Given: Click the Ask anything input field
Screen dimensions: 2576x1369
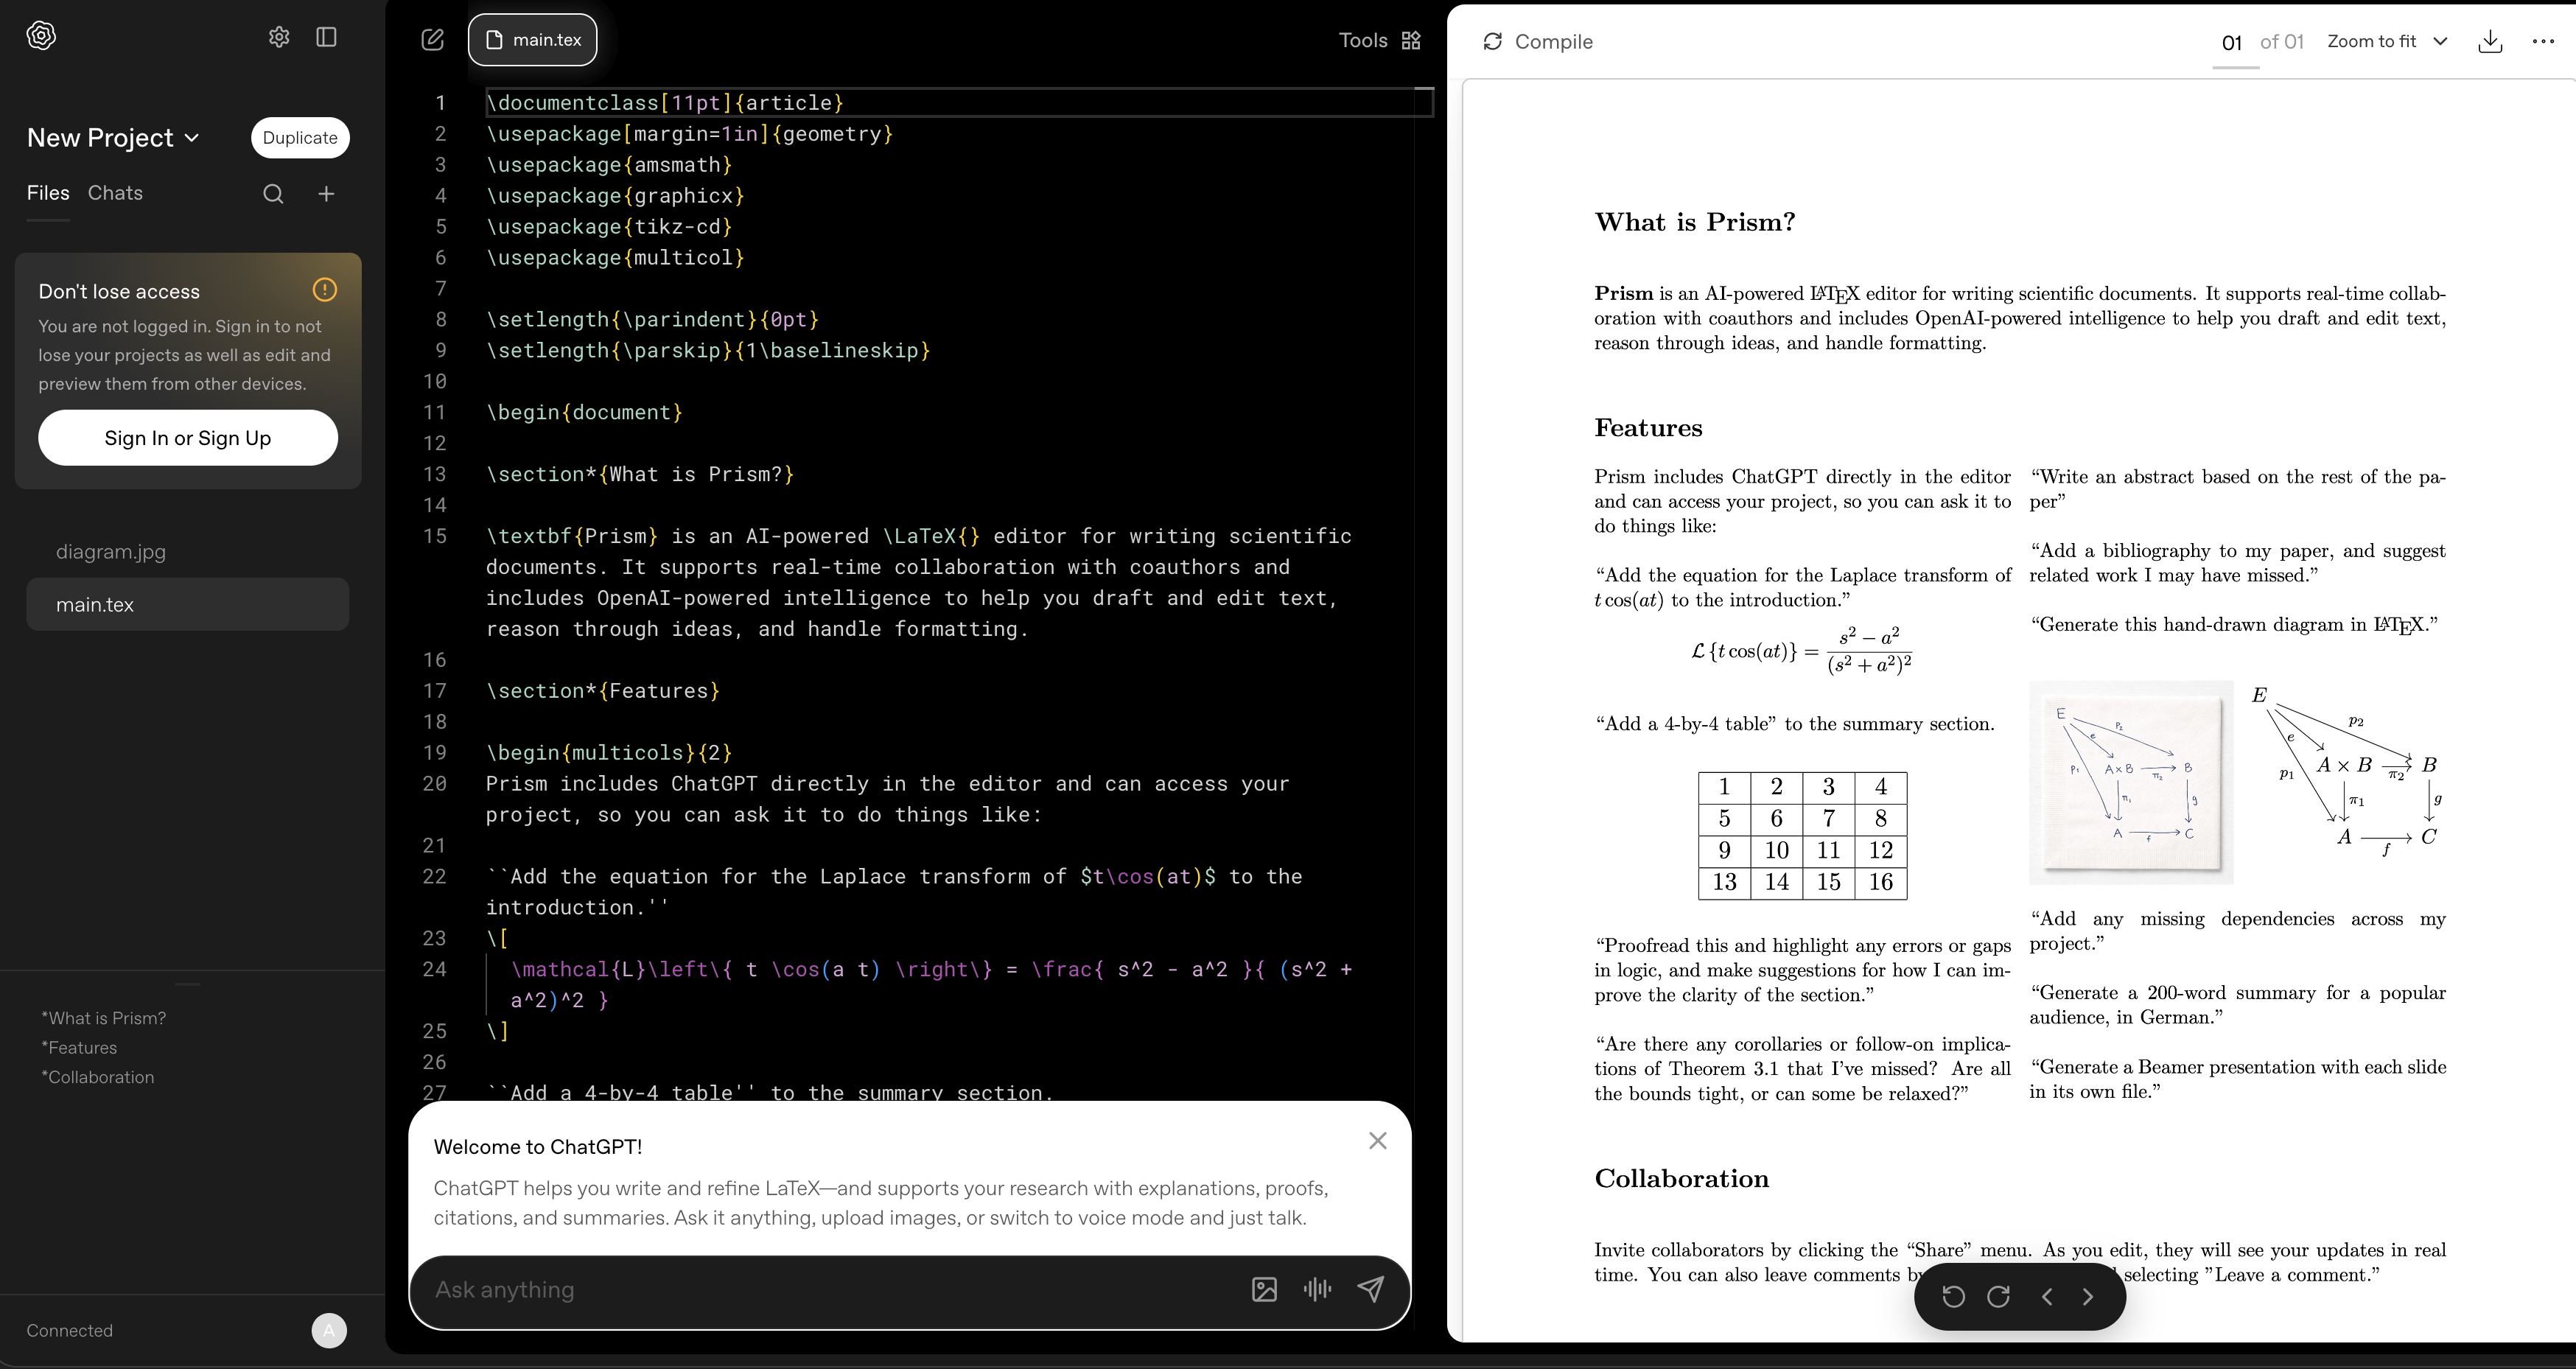Looking at the screenshot, I should tap(830, 1290).
